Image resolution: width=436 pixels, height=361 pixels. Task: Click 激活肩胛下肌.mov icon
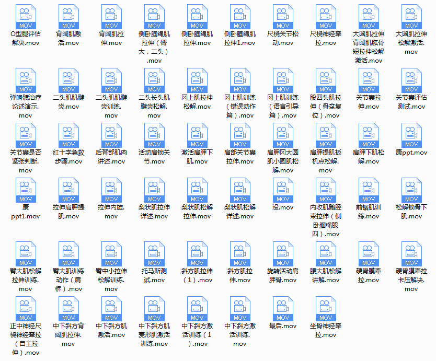(197, 135)
